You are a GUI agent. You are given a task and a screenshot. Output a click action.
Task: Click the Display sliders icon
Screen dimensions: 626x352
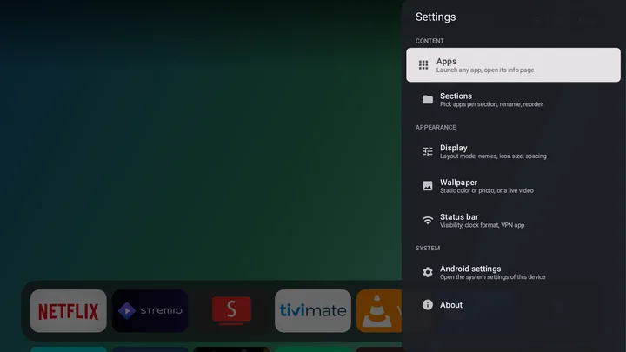[428, 151]
